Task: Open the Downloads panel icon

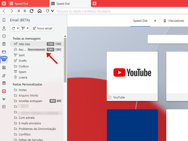Action: [4, 28]
